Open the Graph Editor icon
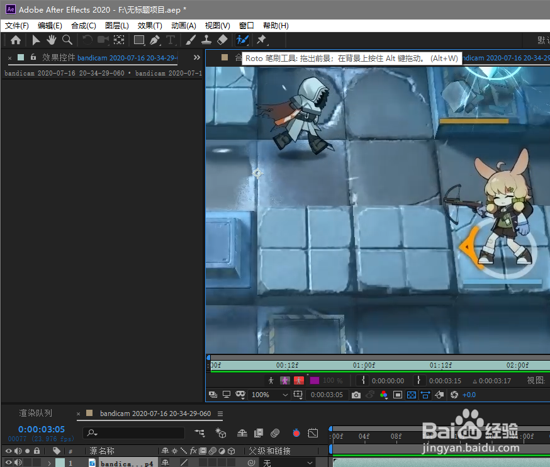 tap(313, 433)
